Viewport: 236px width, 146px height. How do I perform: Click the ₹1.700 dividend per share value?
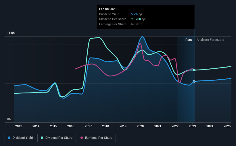(x=136, y=19)
